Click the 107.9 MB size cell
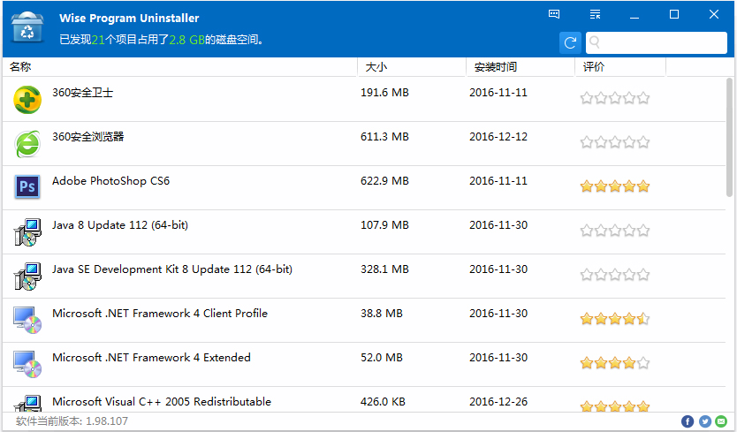Image resolution: width=737 pixels, height=432 pixels. (384, 225)
